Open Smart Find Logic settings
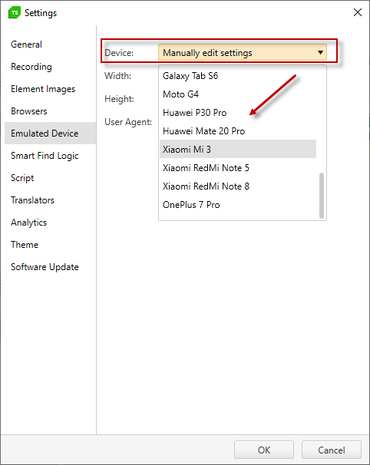370x465 pixels. coord(50,156)
